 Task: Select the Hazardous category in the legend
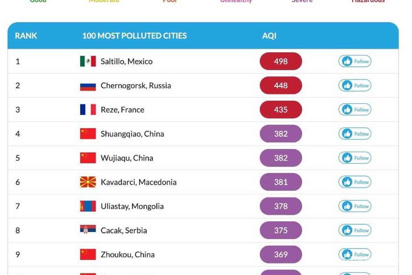369,2
